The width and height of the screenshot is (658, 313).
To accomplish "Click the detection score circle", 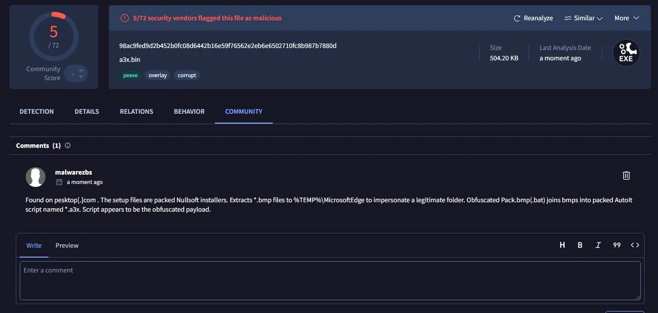I will click(x=53, y=36).
